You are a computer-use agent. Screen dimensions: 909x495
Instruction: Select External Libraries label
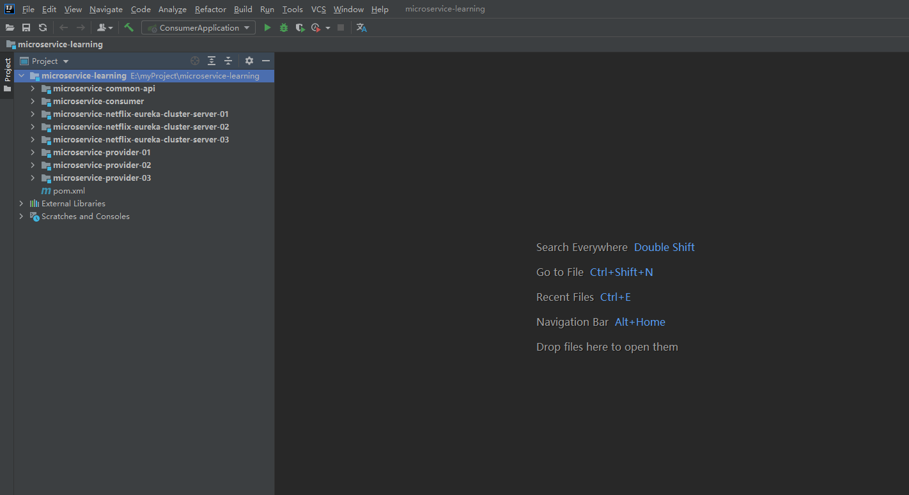74,203
